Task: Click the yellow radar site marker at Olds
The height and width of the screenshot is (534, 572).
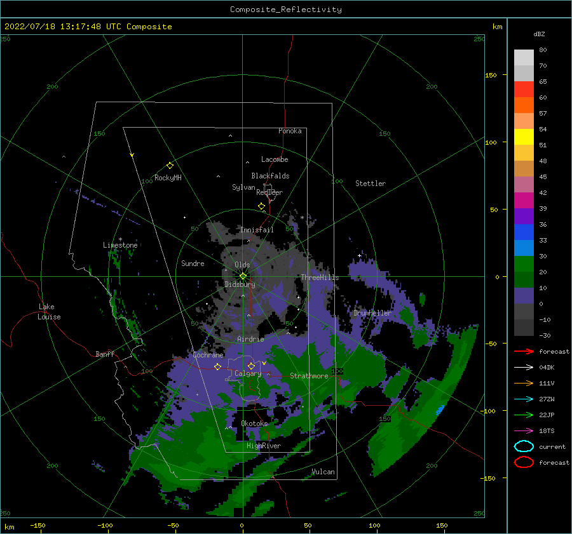Action: 243,276
